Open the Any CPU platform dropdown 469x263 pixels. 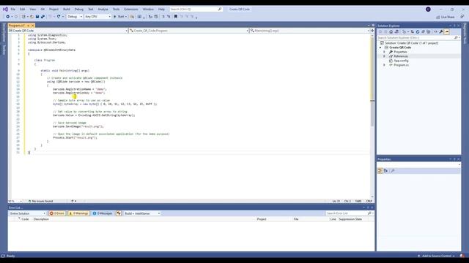pyautogui.click(x=97, y=17)
